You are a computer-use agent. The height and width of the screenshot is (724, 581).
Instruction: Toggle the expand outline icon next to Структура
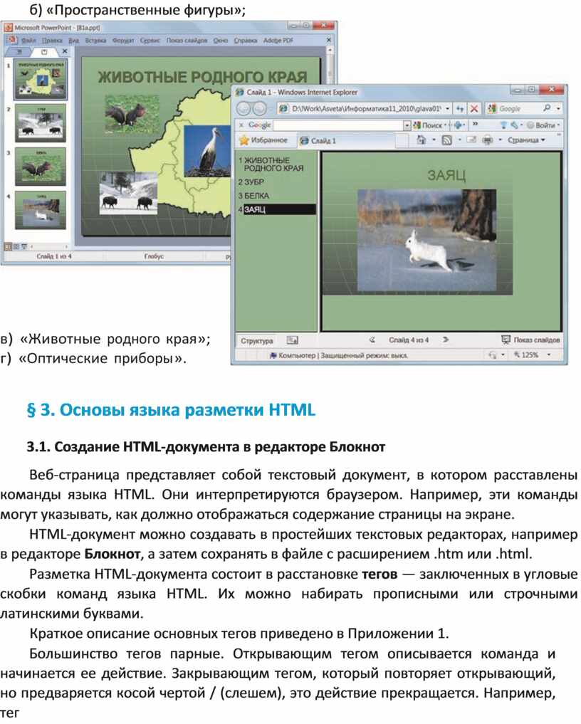click(293, 341)
